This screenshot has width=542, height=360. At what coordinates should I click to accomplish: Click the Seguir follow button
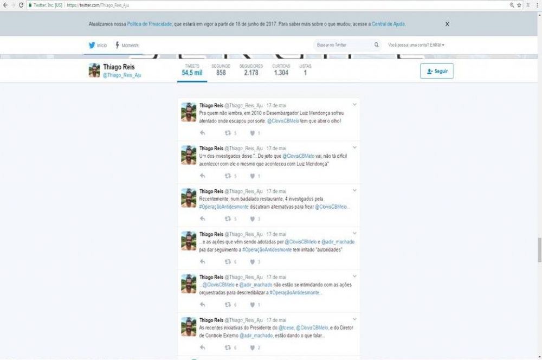coord(437,71)
